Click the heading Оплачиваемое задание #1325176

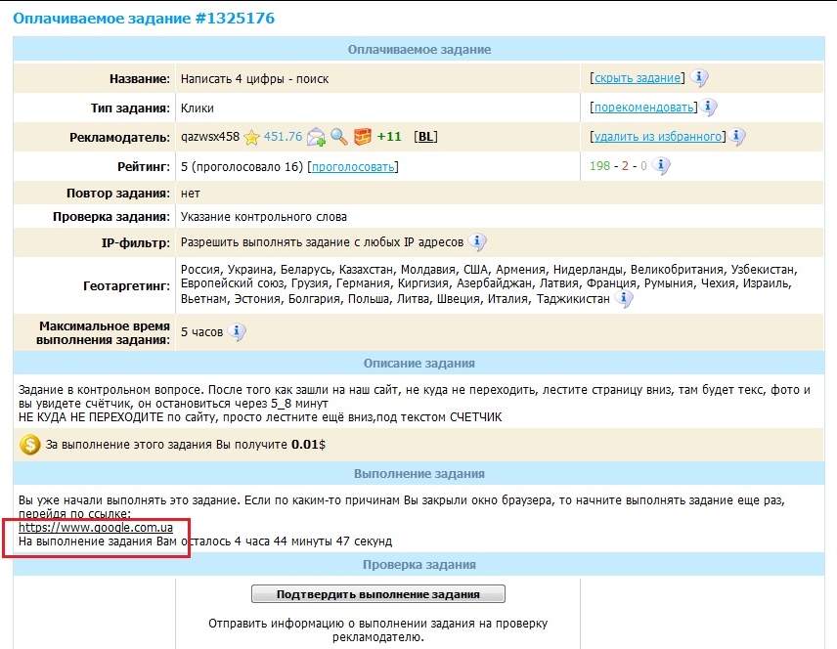(144, 19)
